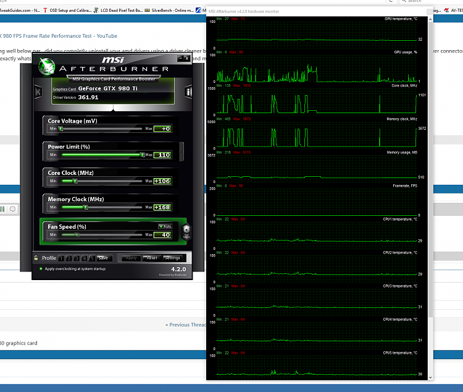The height and width of the screenshot is (392, 463).
Task: Click the CPU5 temperature graph
Action: pos(317,366)
